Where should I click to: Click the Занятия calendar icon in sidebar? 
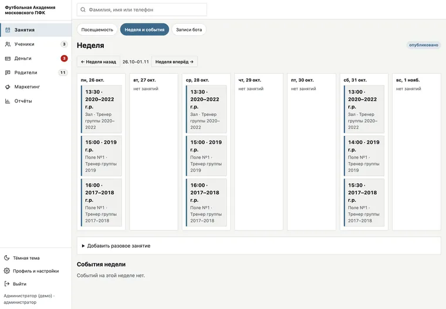tap(8, 30)
